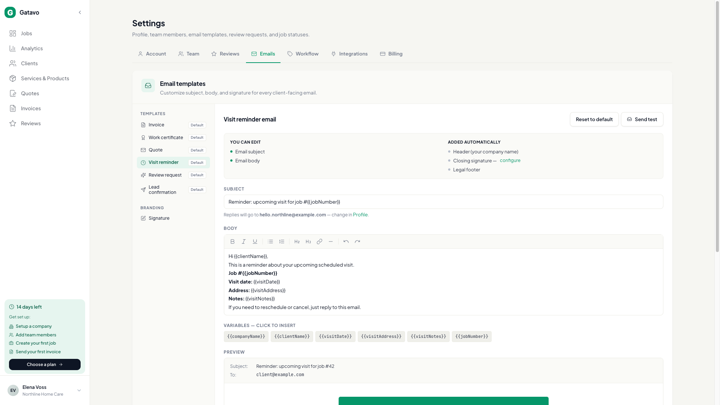
Task: Click into the Subject input field
Action: tap(443, 202)
